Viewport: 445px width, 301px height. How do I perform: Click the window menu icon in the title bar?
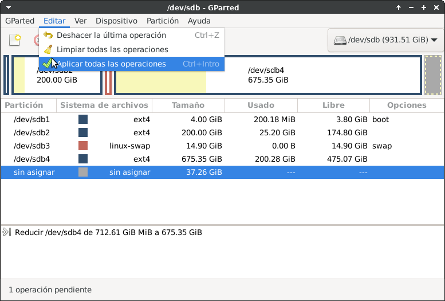tap(7, 7)
